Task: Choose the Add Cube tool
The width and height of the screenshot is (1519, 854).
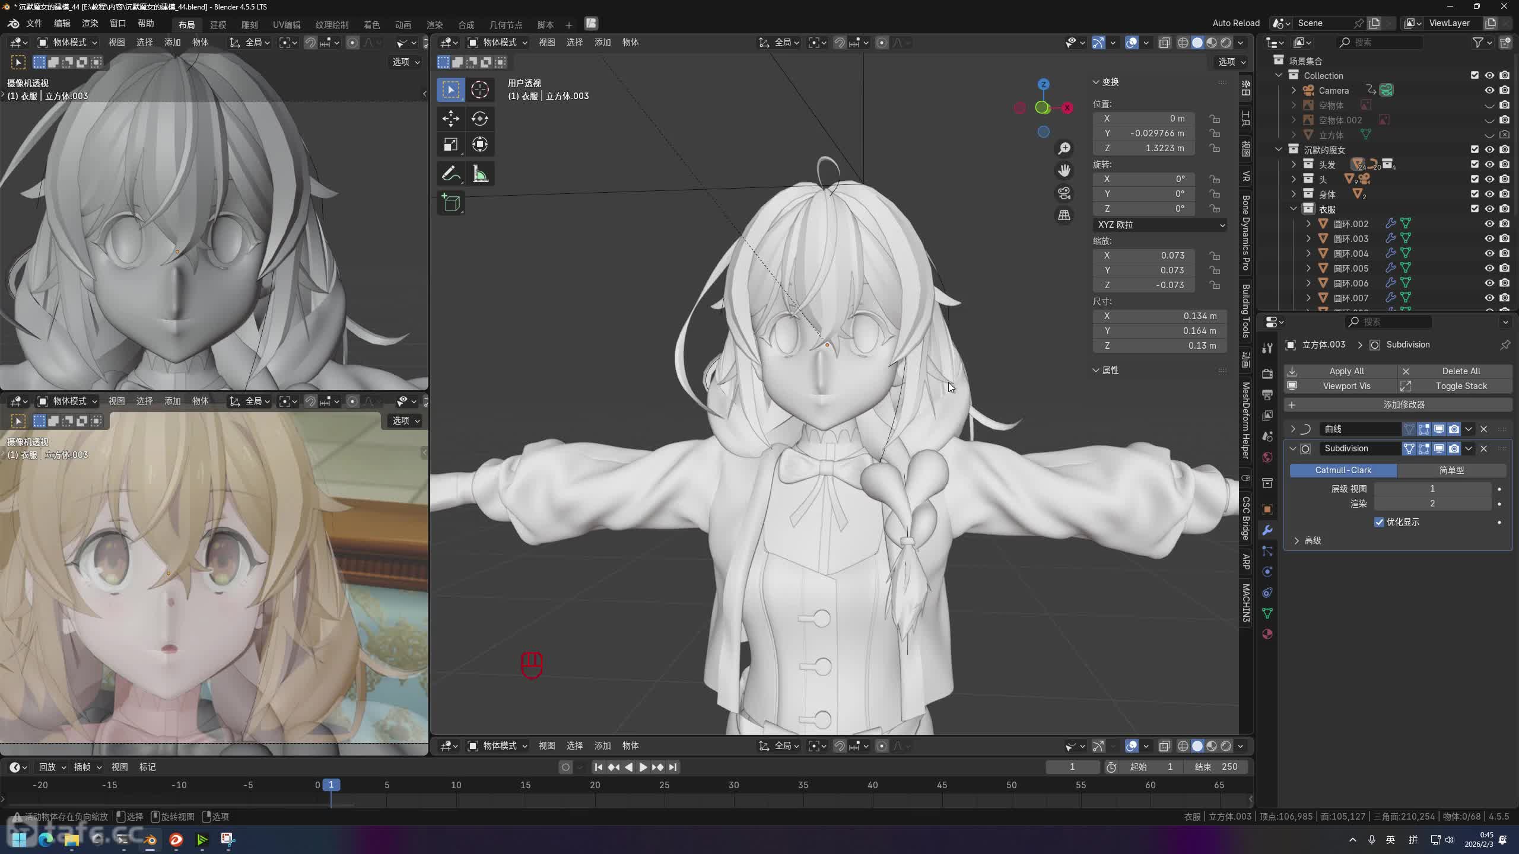Action: pyautogui.click(x=450, y=203)
